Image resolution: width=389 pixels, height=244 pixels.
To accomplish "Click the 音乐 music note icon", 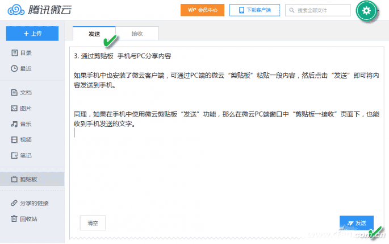I will (x=14, y=124).
